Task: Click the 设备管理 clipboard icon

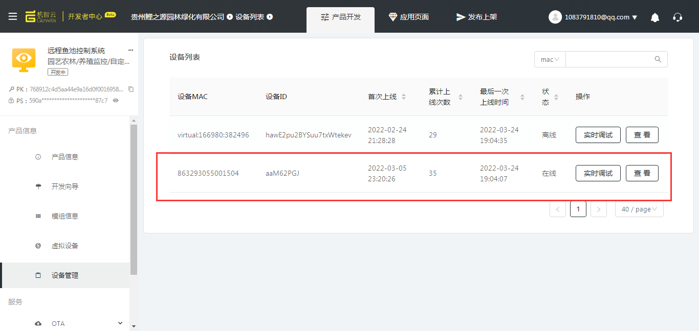Action: click(x=38, y=275)
